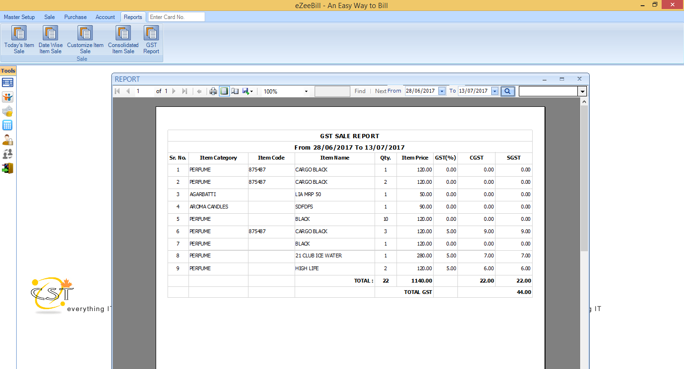Click the orange and blue people tool icon

click(x=8, y=97)
